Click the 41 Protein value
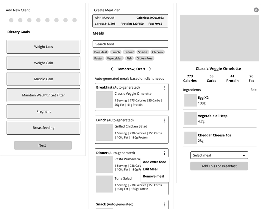This screenshot has height=209, width=262. tap(232, 79)
